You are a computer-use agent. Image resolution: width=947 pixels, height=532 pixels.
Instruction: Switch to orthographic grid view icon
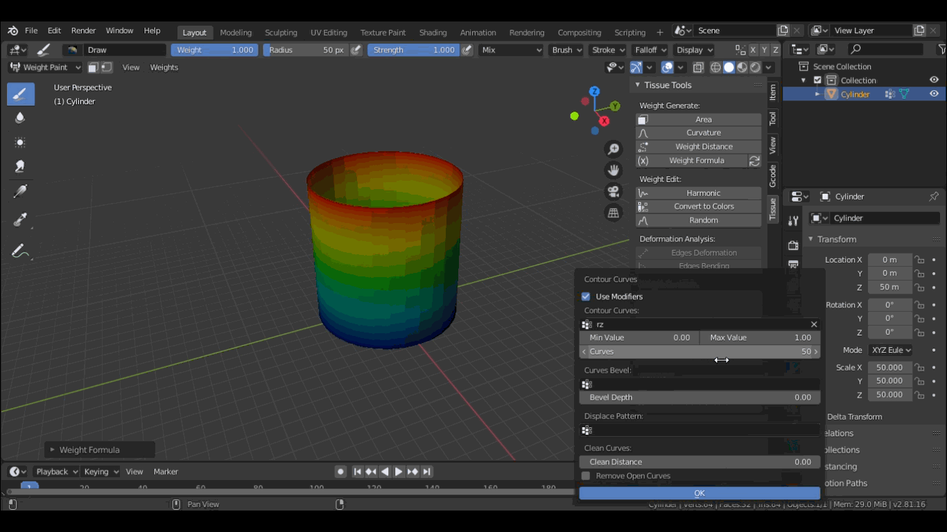(613, 213)
